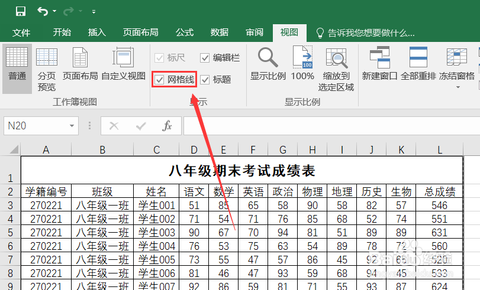Click the Redo arrow icon
This screenshot has height=290, width=480.
coord(69,11)
